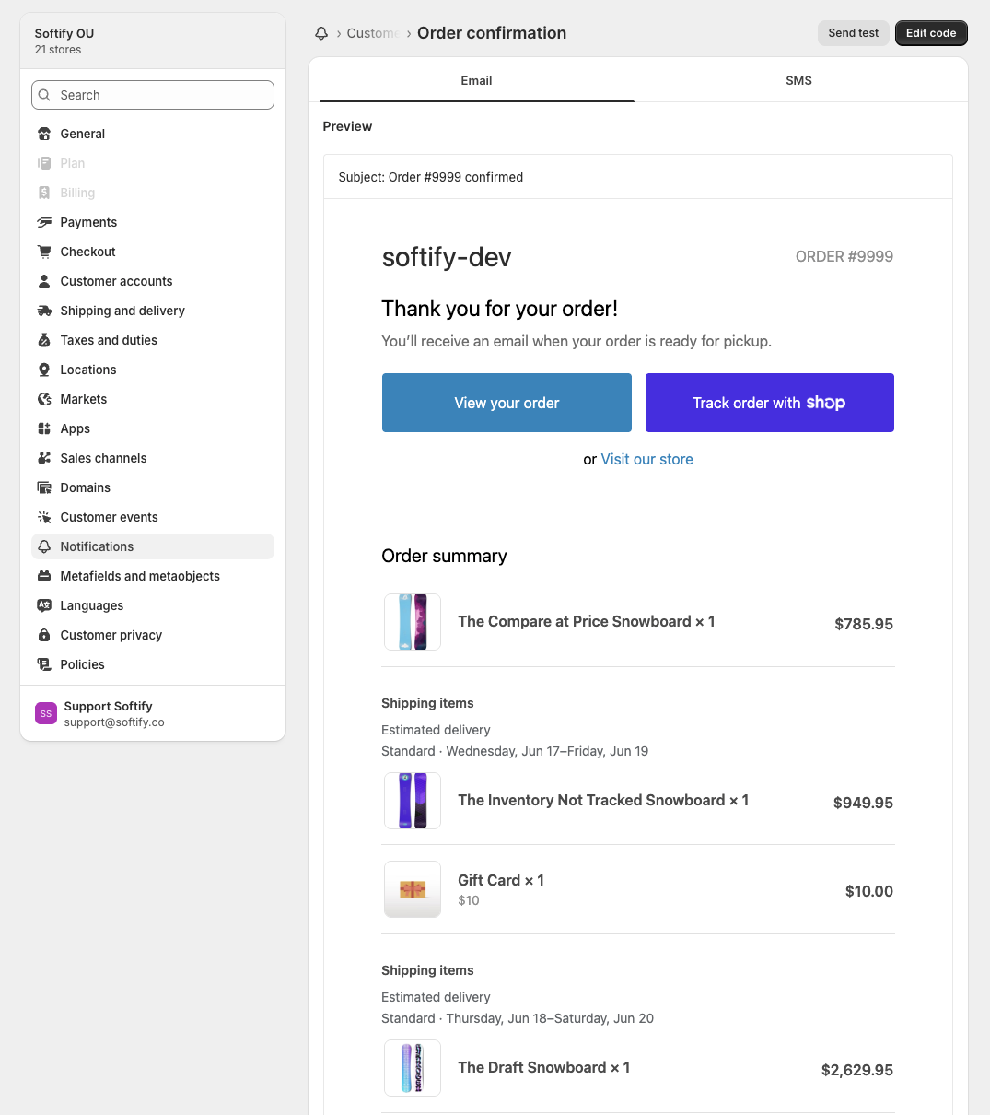Click the search magnifier icon
The height and width of the screenshot is (1115, 990).
tap(45, 95)
